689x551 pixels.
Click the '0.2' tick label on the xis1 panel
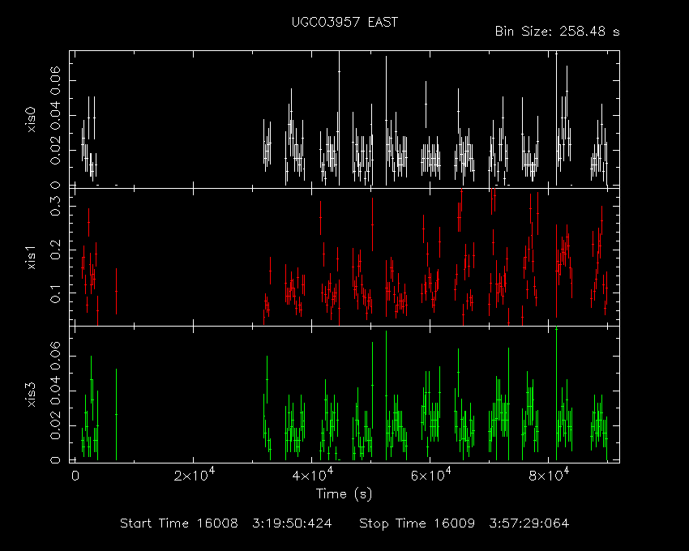pos(56,250)
